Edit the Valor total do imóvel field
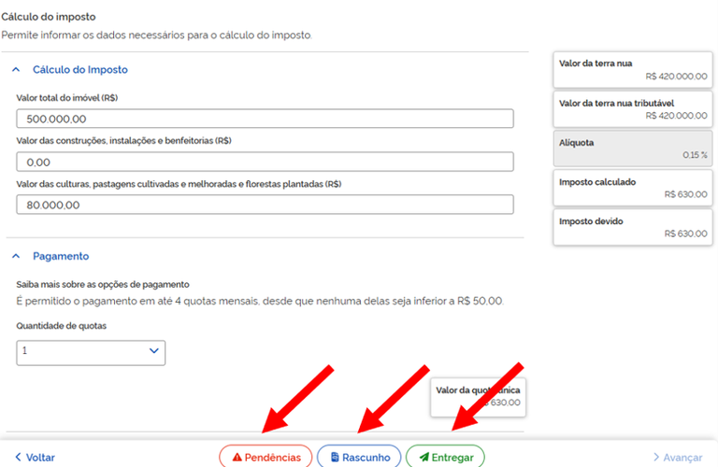This screenshot has height=467, width=718. (x=265, y=119)
